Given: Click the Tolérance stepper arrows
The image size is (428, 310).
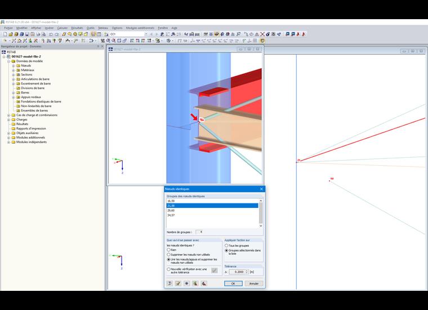Looking at the screenshot, I should [x=247, y=272].
